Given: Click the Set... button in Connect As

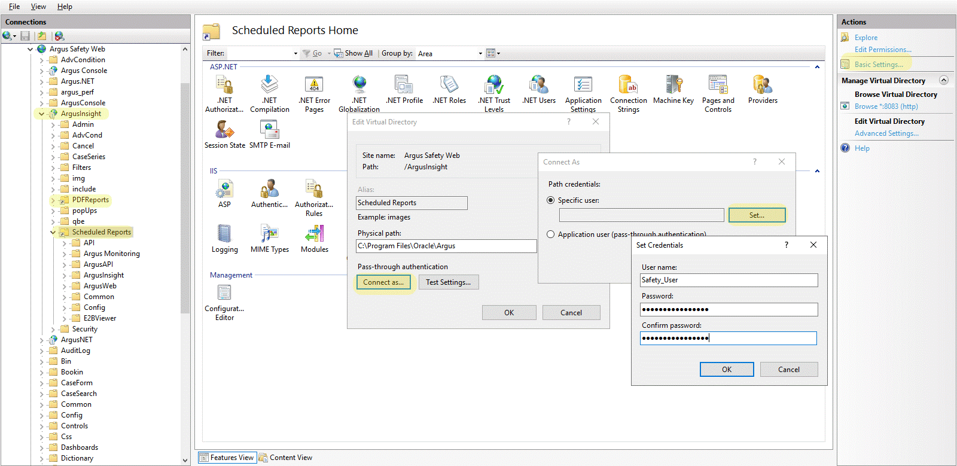Looking at the screenshot, I should tap(757, 215).
